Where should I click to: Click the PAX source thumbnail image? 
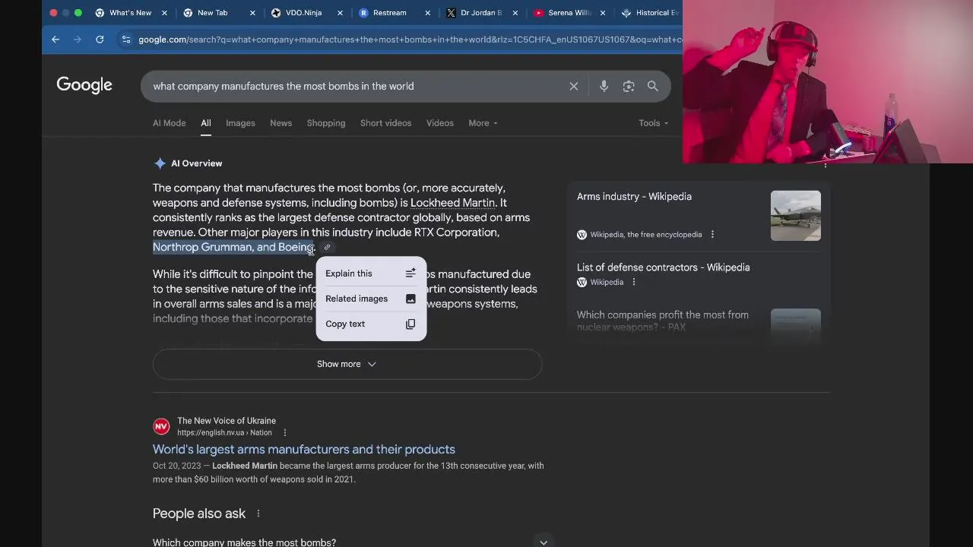pos(795,327)
